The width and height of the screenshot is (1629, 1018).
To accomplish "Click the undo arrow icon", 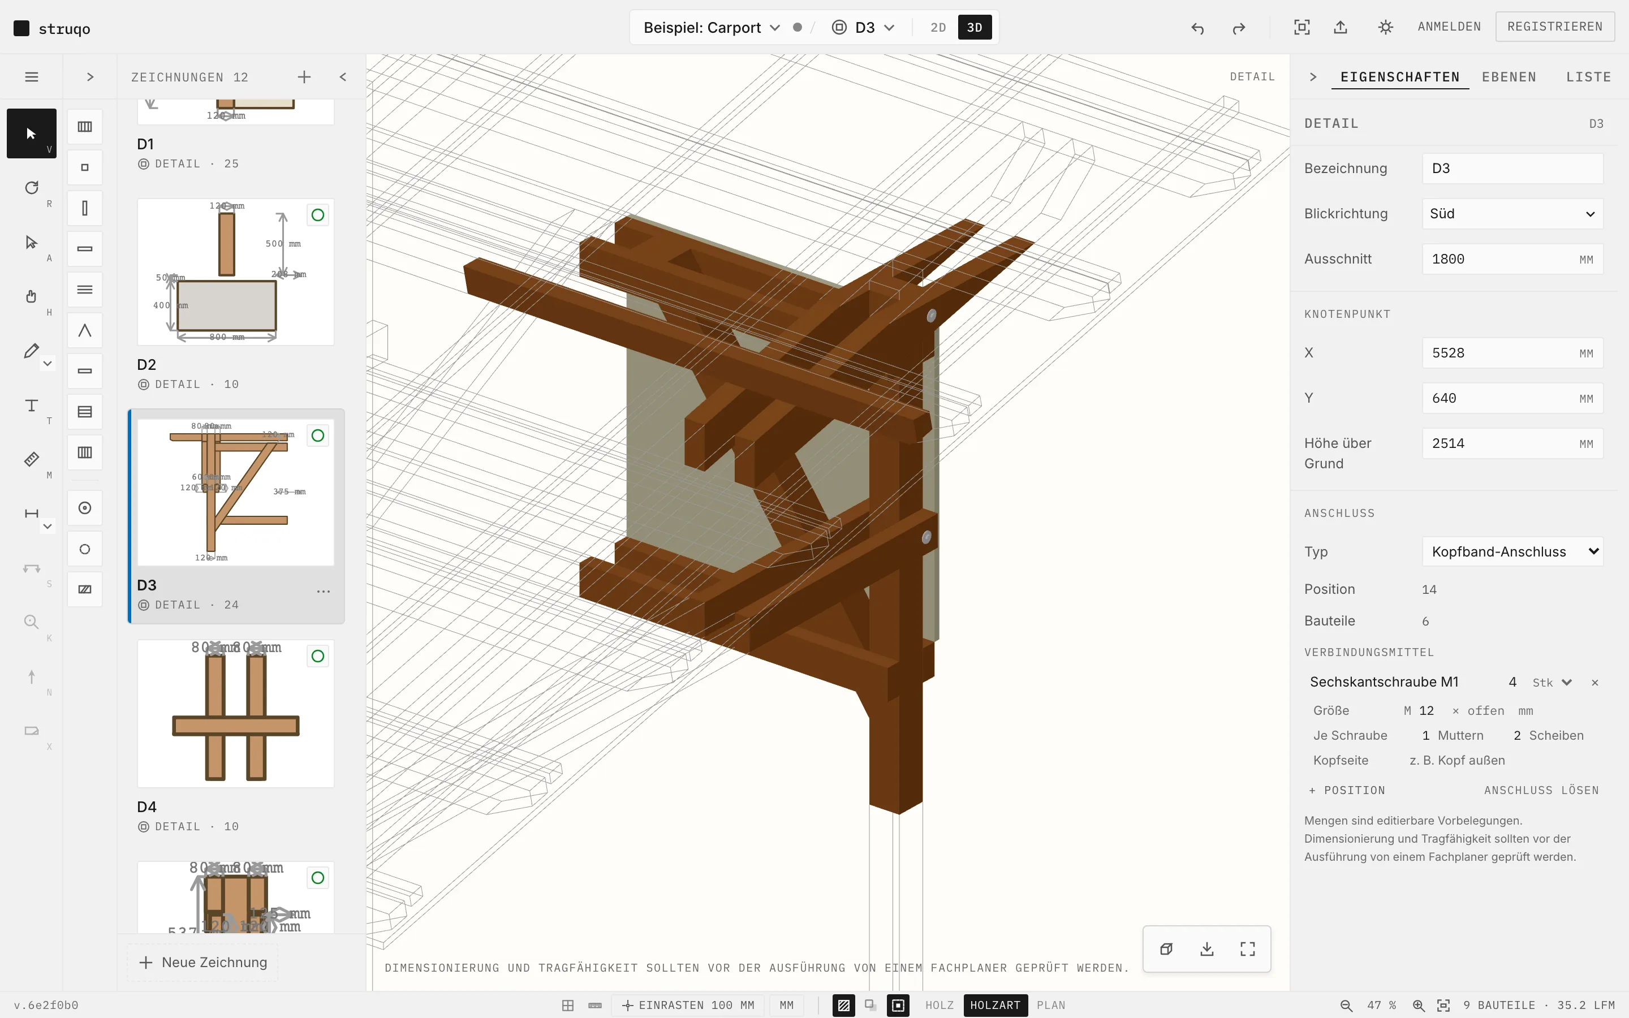I will point(1197,28).
